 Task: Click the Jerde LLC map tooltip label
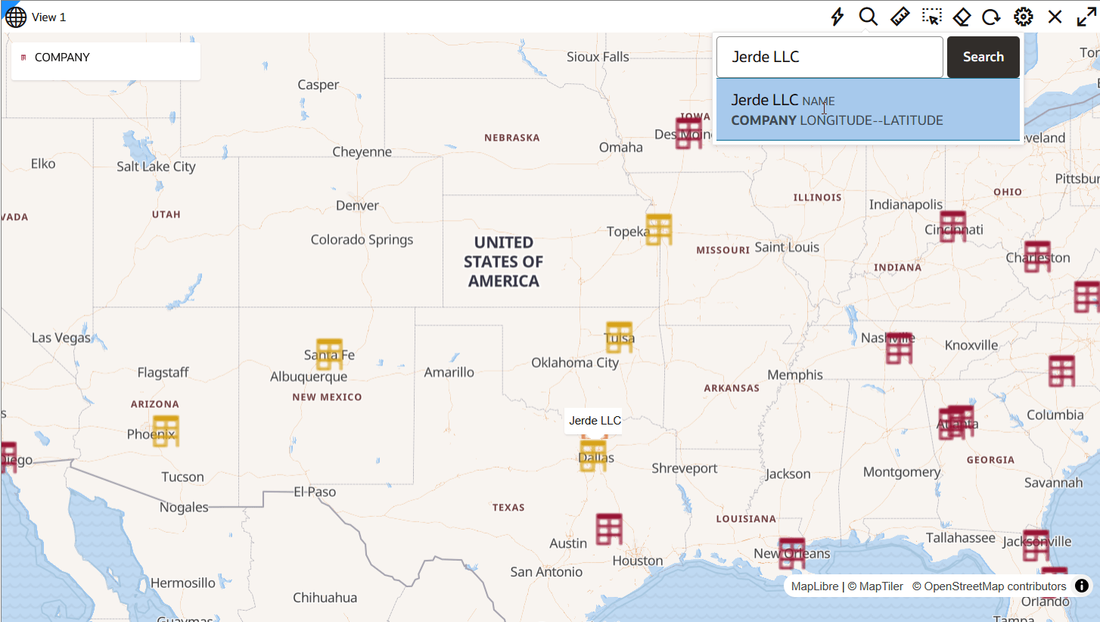click(595, 421)
